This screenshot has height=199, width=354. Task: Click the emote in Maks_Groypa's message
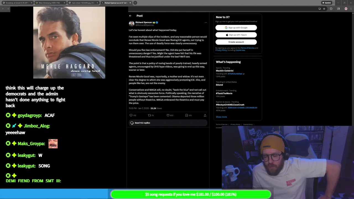pyautogui.click(x=53, y=144)
